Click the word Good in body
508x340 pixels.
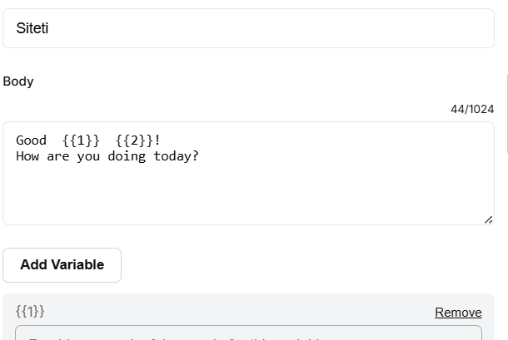click(x=31, y=140)
